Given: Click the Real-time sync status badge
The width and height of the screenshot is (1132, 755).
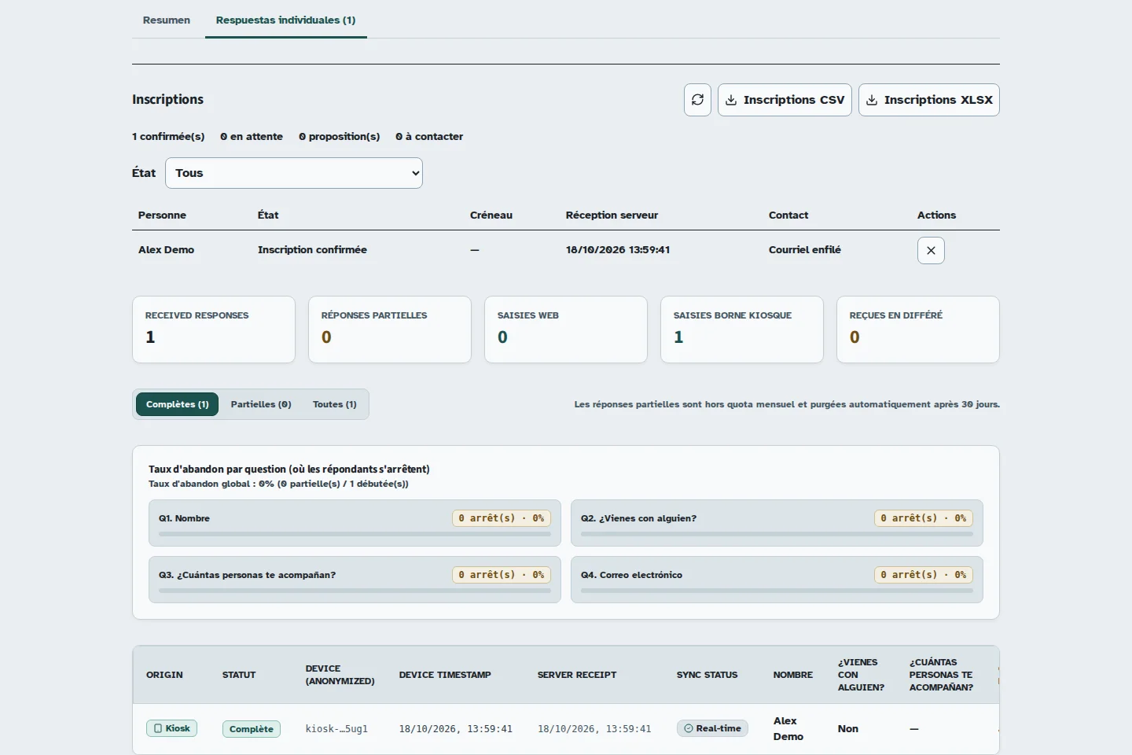Looking at the screenshot, I should click(712, 728).
